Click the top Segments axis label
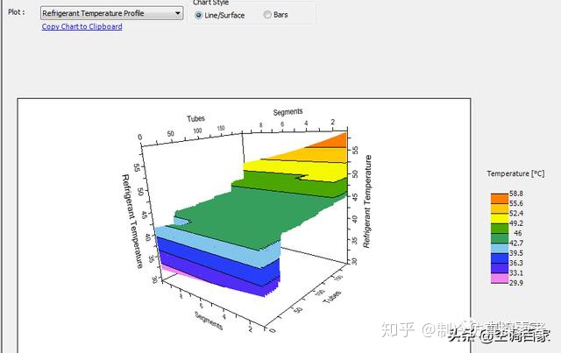561x353 pixels. coord(288,111)
